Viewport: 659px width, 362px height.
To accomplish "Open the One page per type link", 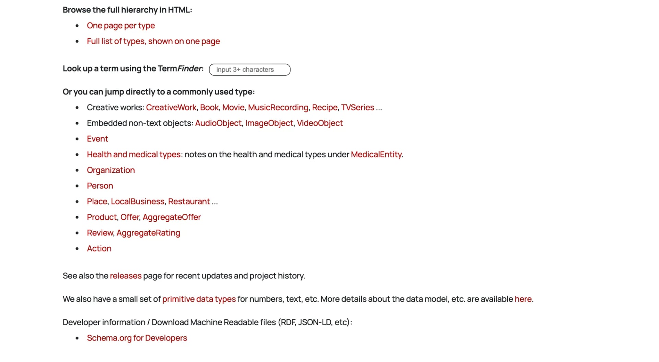I will click(121, 25).
